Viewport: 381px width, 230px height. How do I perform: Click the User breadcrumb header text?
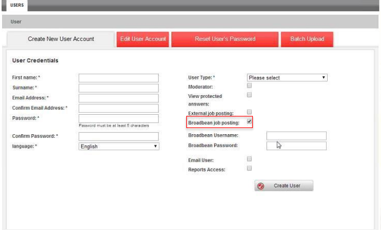tap(16, 22)
